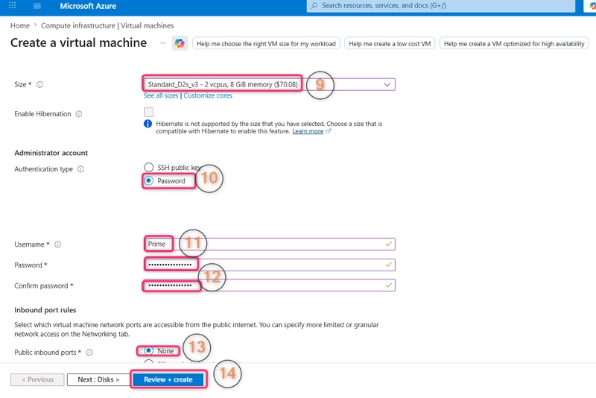596x398 pixels.
Task: Expand the Size dropdown chevron
Action: coord(387,84)
